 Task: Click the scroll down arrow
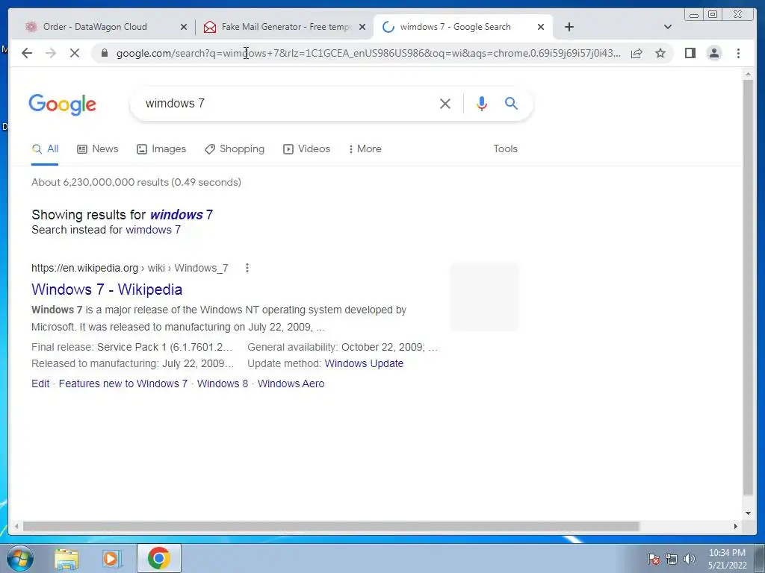[748, 513]
